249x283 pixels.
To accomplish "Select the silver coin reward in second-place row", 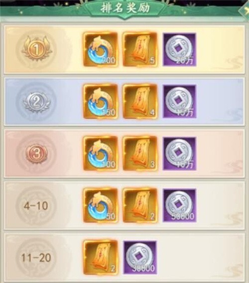I will (x=180, y=101).
